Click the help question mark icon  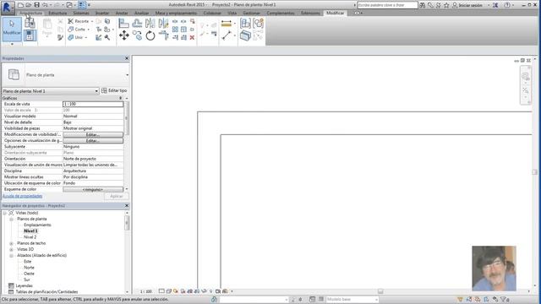coord(507,5)
